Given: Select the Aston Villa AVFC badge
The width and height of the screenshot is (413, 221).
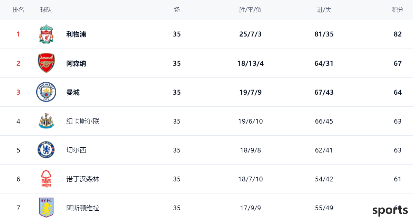Looking at the screenshot, I should [x=46, y=208].
